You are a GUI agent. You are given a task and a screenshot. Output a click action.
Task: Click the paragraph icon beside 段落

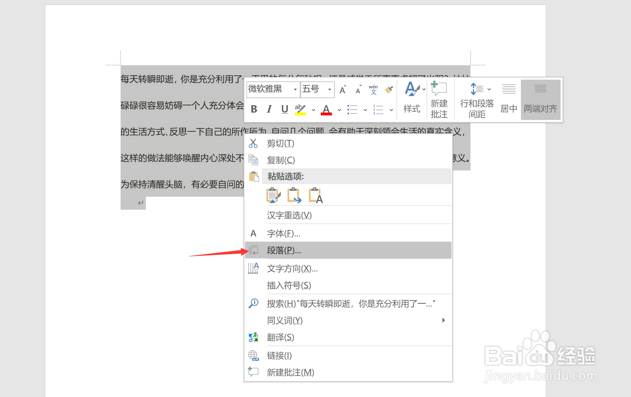(253, 250)
